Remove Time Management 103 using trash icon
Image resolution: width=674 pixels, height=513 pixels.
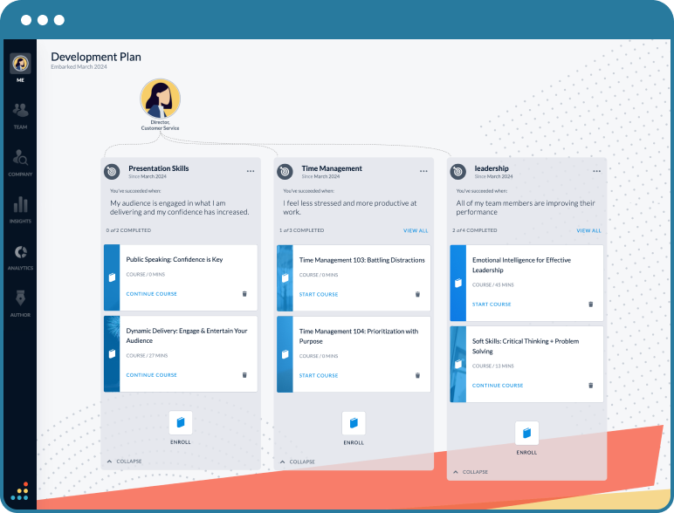[417, 294]
